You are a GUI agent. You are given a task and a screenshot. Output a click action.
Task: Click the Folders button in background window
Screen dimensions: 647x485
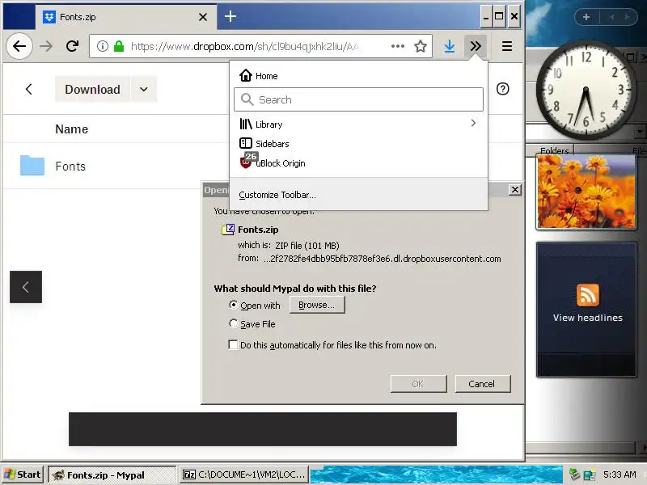553,150
